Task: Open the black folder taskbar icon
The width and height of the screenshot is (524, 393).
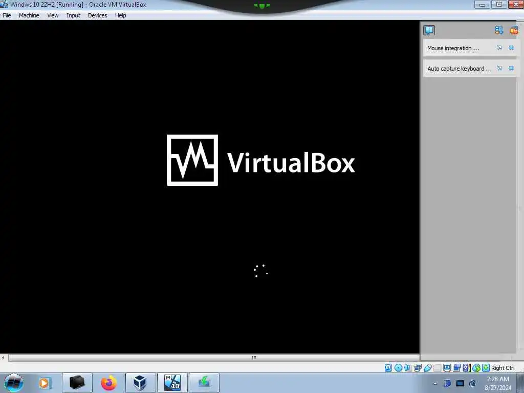Action: (77, 383)
